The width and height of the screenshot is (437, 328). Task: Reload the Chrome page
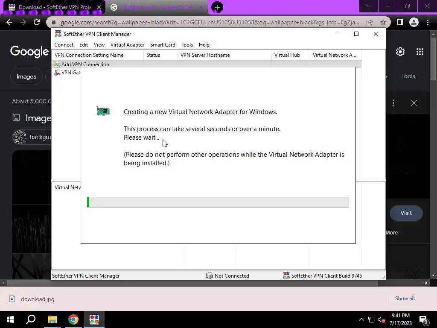click(37, 22)
